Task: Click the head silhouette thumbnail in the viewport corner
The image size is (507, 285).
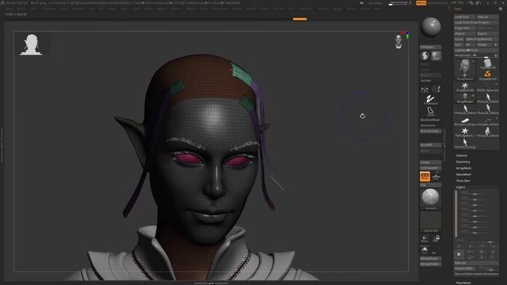Action: [32, 44]
